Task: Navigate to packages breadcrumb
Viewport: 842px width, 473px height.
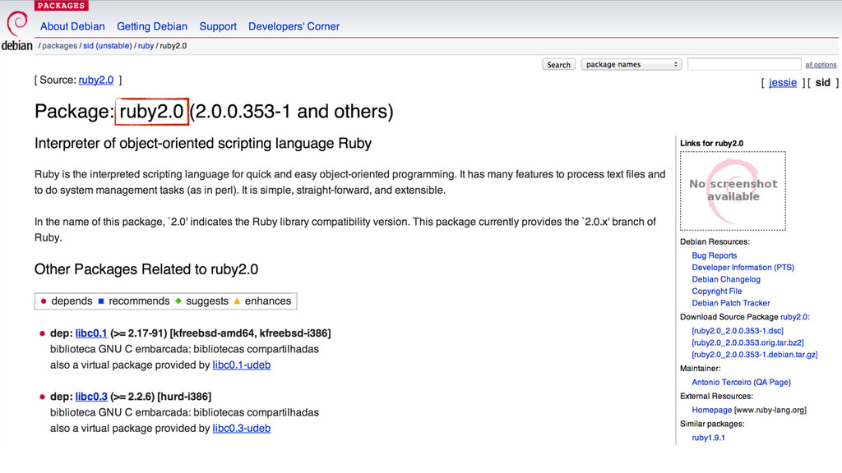Action: point(59,46)
